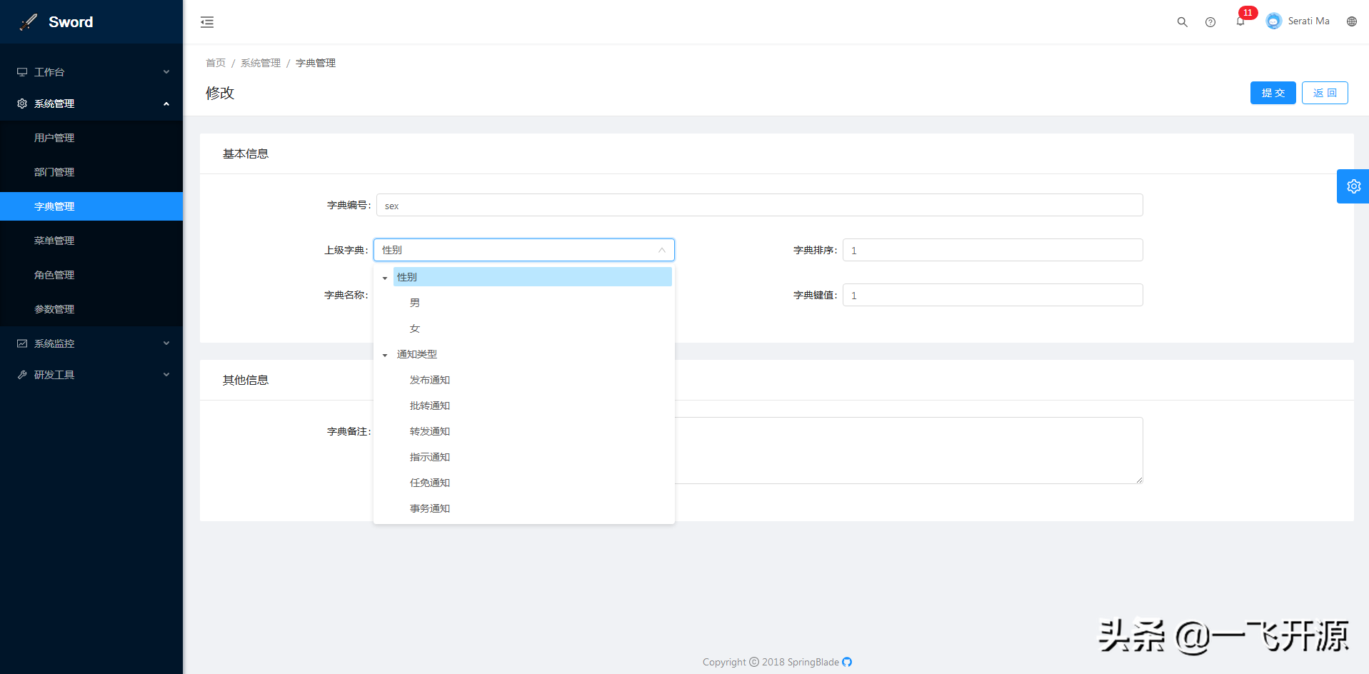1369x674 pixels.
Task: Focus the 字典键值 input field
Action: [993, 295]
